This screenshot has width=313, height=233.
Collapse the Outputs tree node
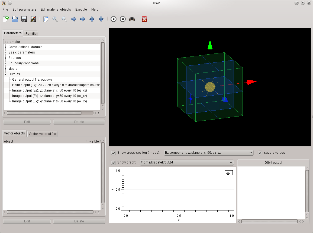(5, 74)
